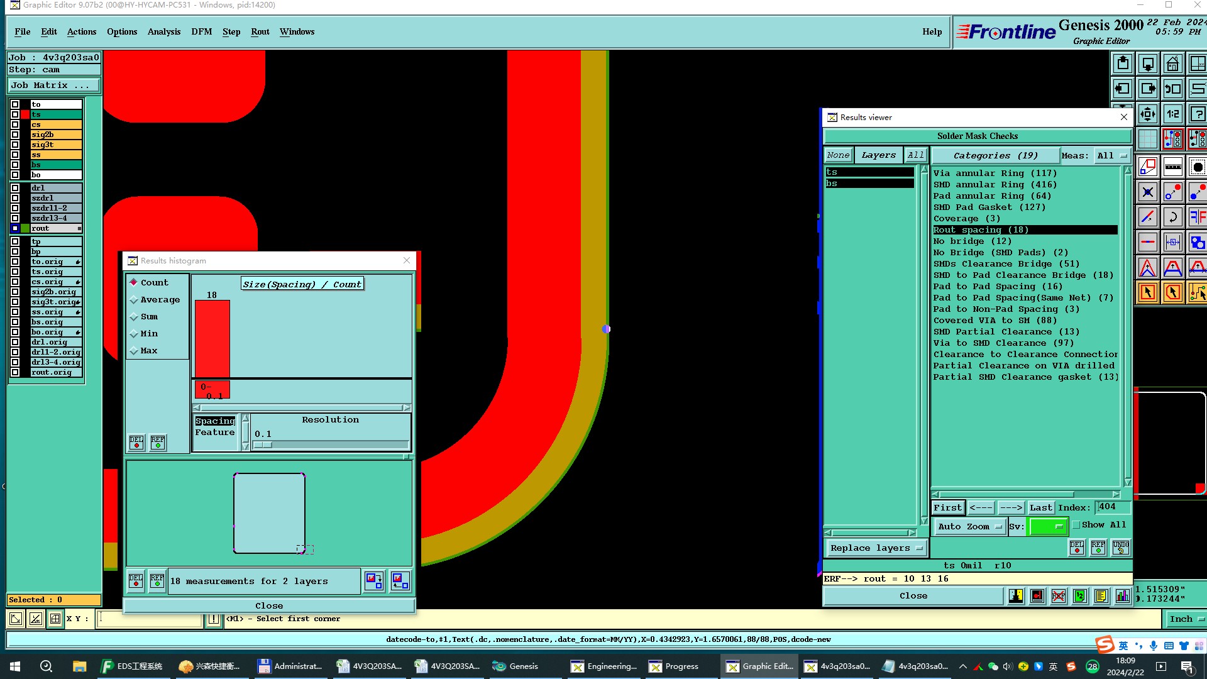Viewport: 1207px width, 679px height.
Task: Open the DFM menu
Action: coord(201,31)
